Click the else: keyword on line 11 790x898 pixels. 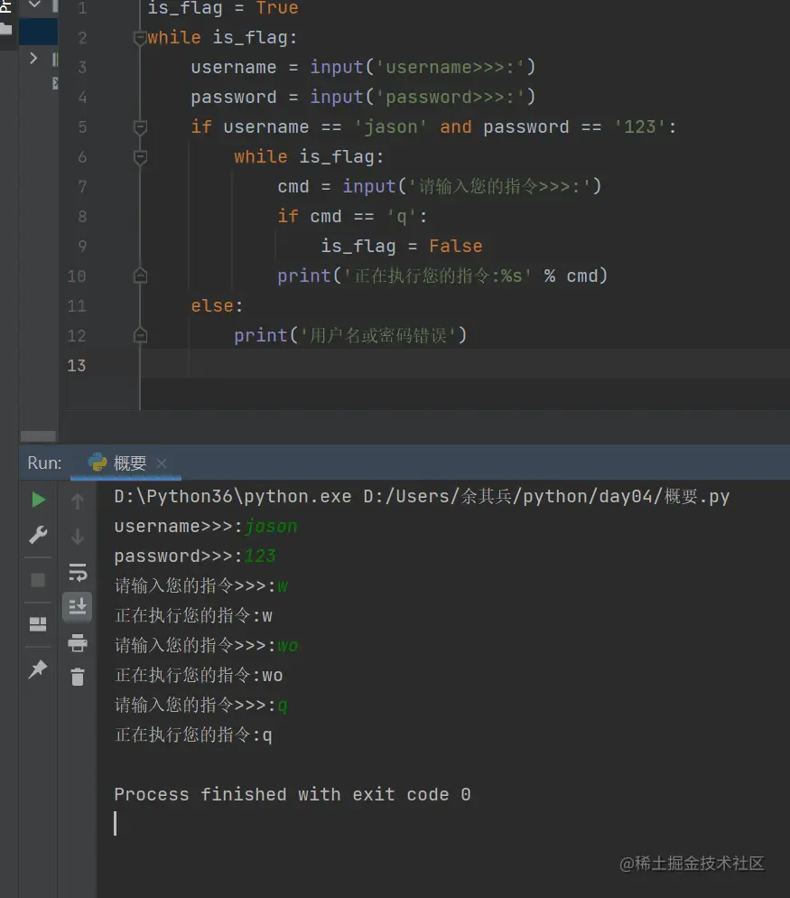(x=217, y=306)
